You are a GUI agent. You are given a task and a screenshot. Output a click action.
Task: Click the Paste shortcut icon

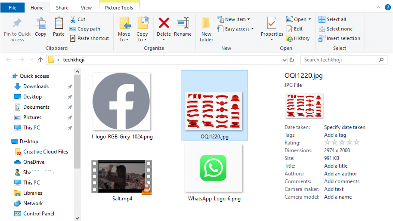click(x=73, y=38)
